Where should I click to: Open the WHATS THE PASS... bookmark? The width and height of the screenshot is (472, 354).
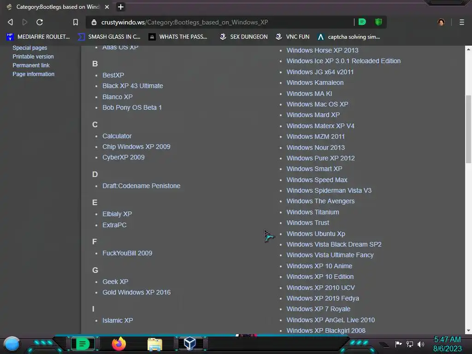[178, 37]
